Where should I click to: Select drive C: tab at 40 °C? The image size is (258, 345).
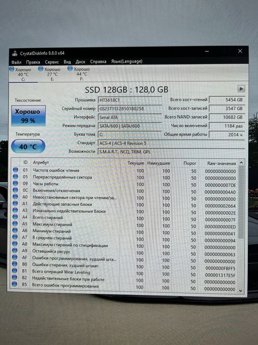23,74
